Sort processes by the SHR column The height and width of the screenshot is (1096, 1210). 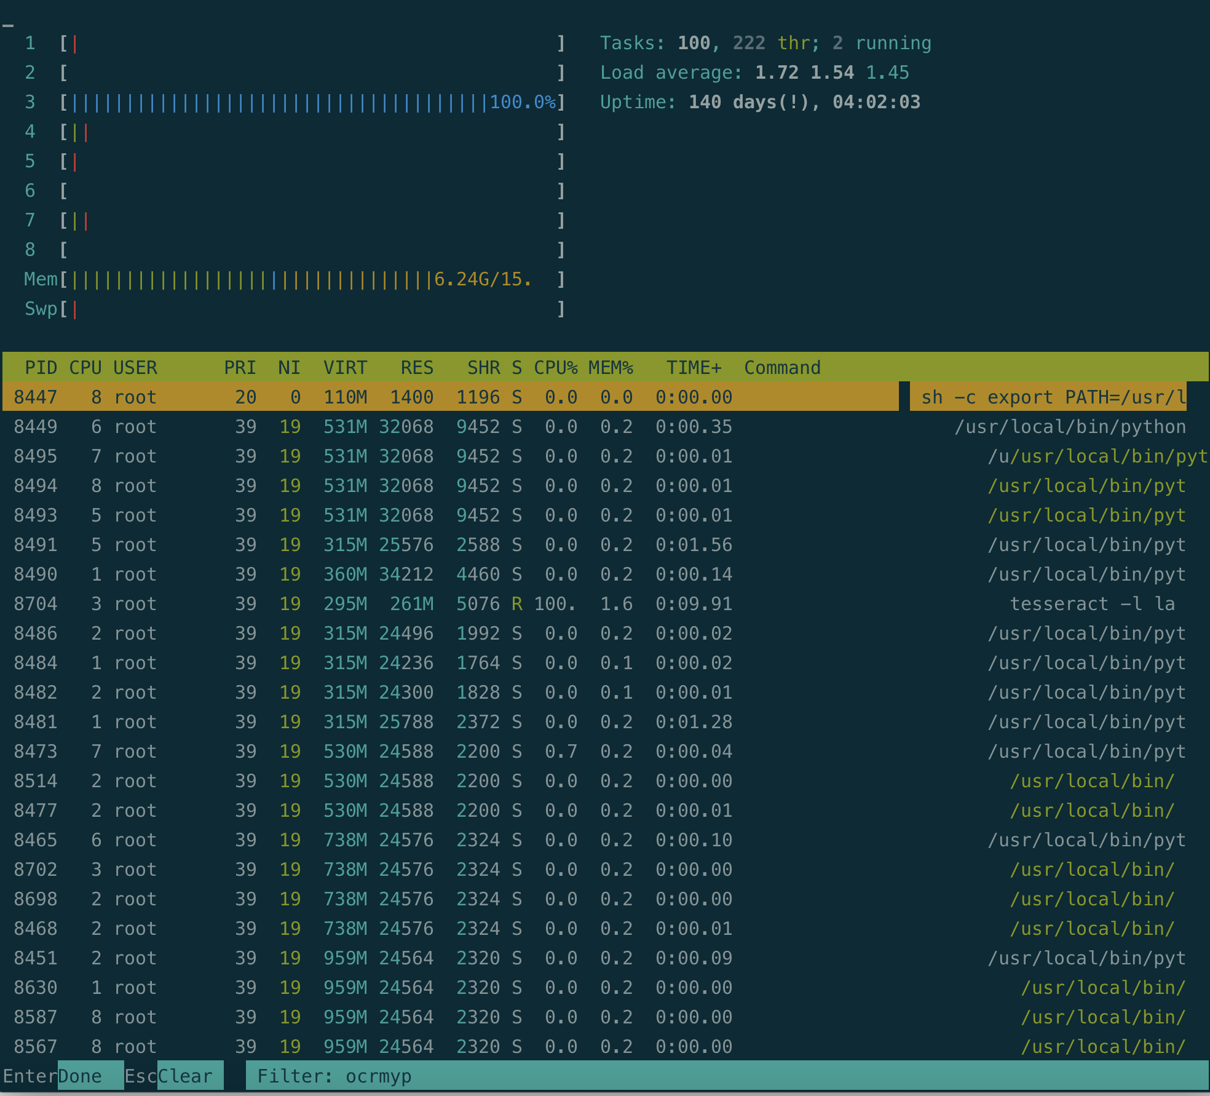[483, 367]
